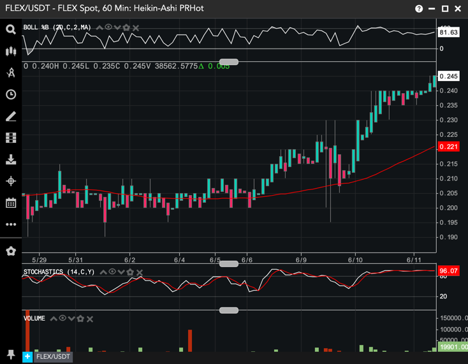Viewport: 468px width, 364px height.
Task: Move VOLUME study up
Action: pyautogui.click(x=54, y=319)
